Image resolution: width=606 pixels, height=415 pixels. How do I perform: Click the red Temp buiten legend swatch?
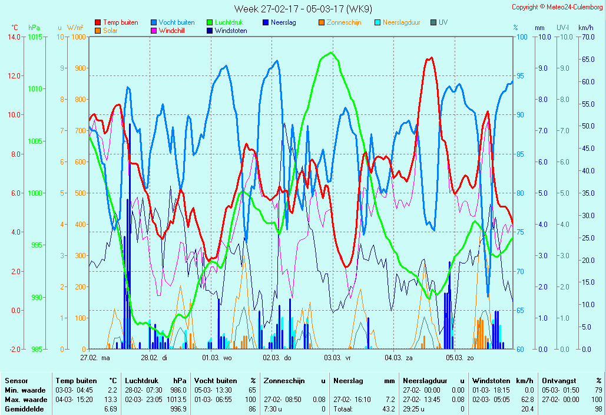coord(98,23)
